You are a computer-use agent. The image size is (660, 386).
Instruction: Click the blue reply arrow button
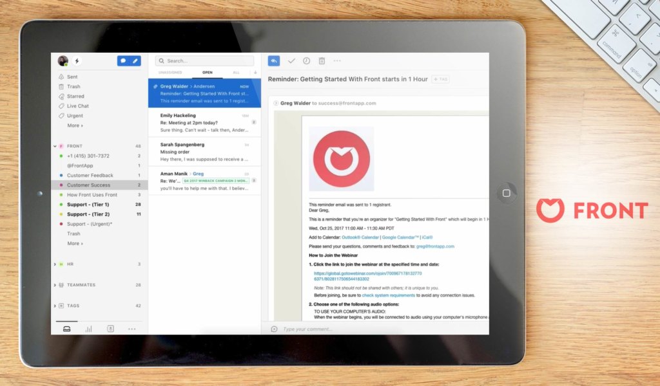[x=274, y=60]
